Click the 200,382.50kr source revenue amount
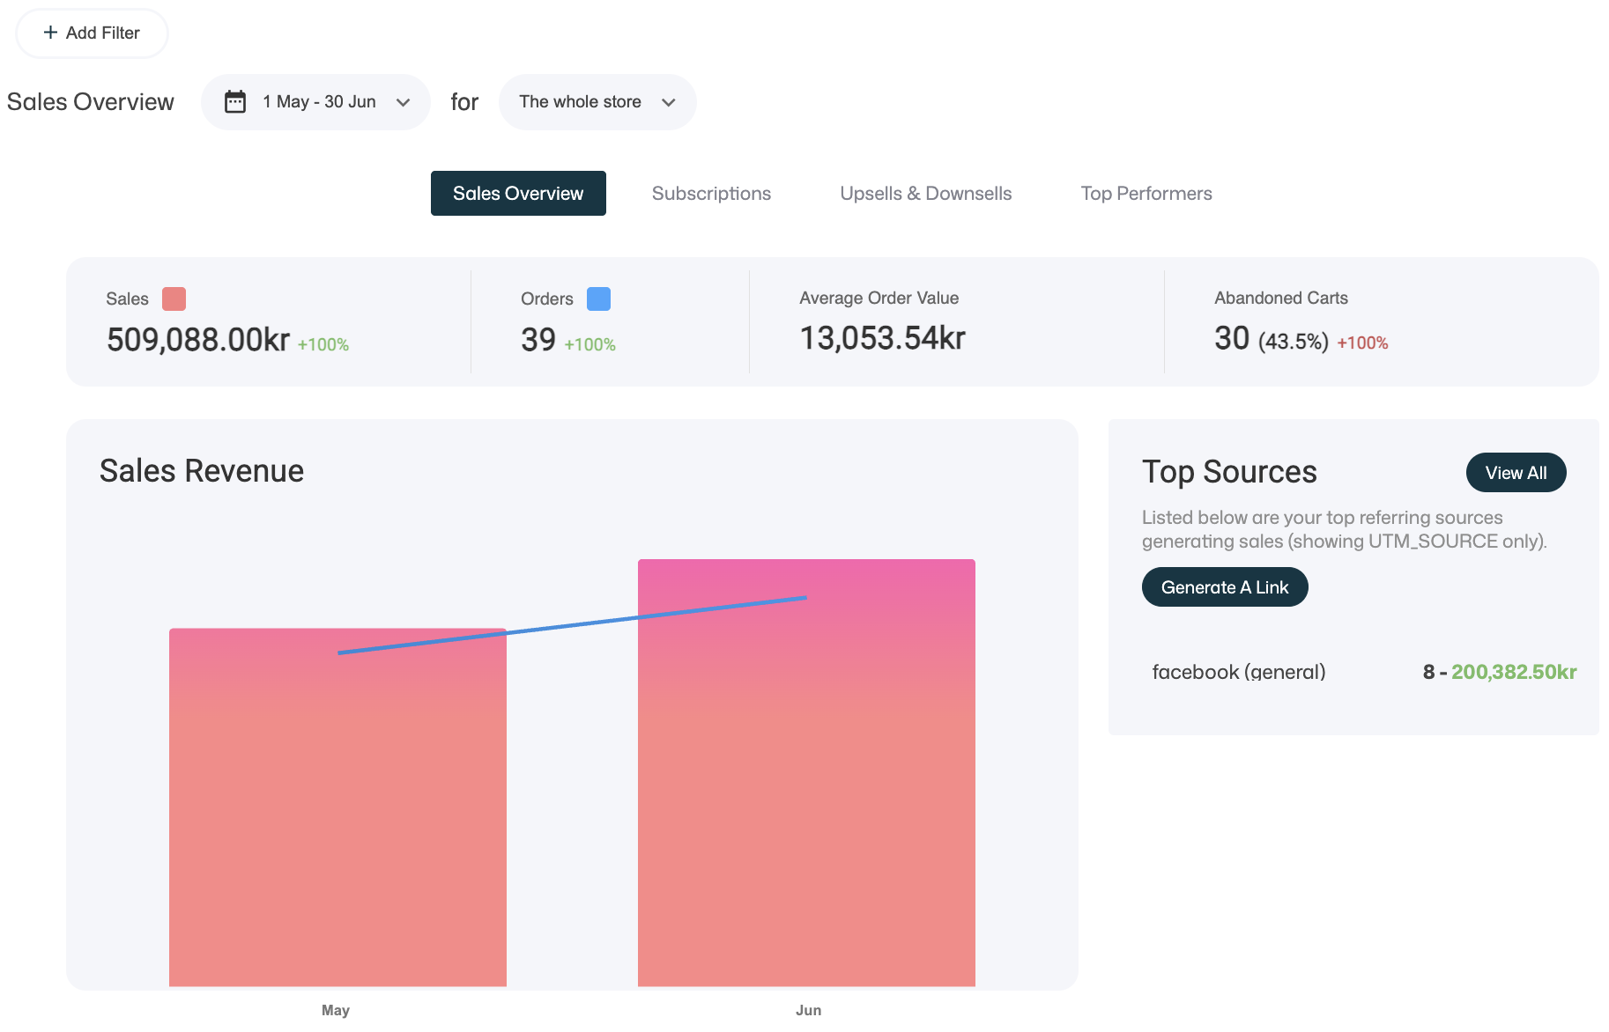 click(1513, 672)
